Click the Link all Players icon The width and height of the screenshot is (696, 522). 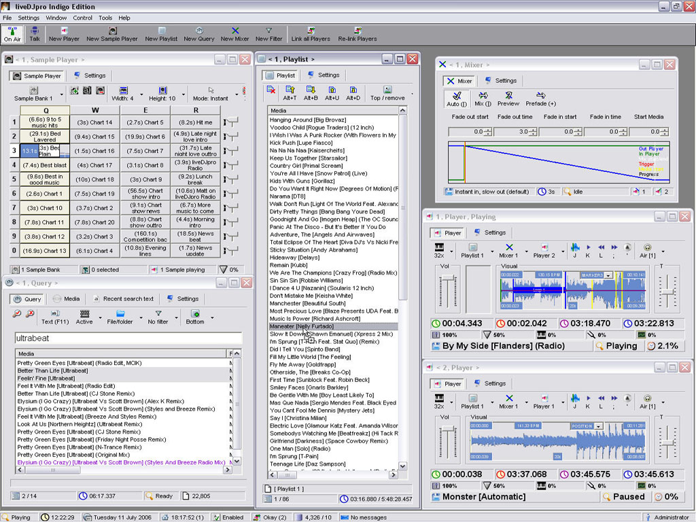pyautogui.click(x=311, y=31)
